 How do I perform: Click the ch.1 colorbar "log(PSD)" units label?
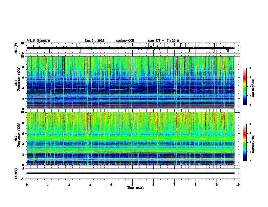[x=253, y=88]
